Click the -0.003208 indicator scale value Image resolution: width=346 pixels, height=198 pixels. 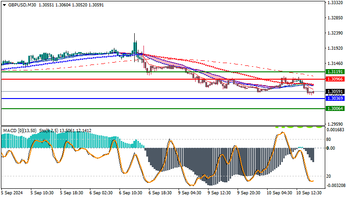[x=335, y=186]
